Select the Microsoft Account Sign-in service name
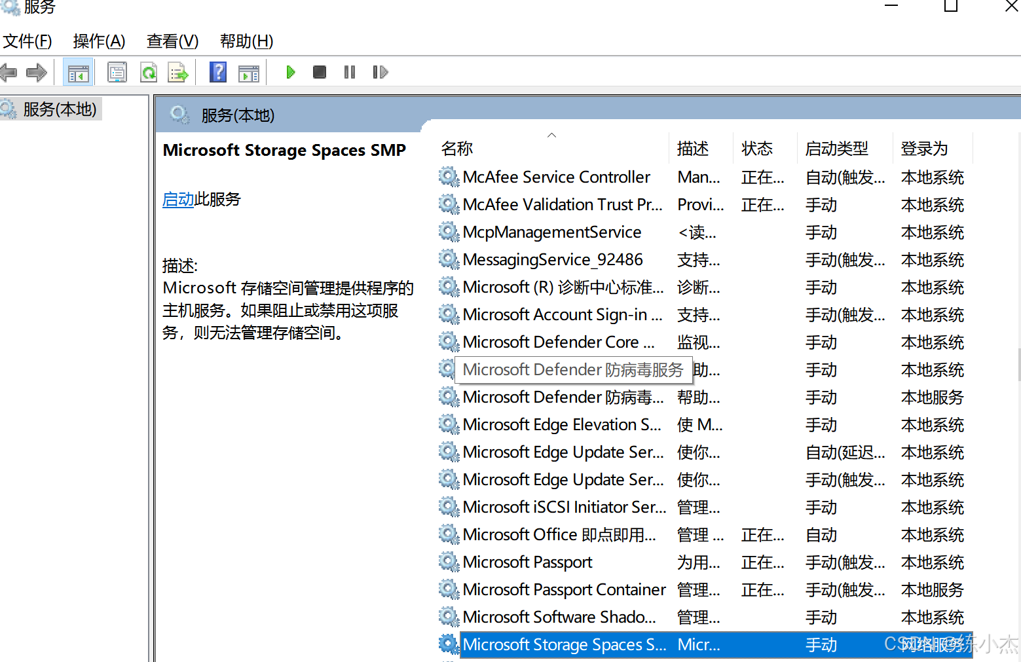1021x662 pixels. pos(563,315)
